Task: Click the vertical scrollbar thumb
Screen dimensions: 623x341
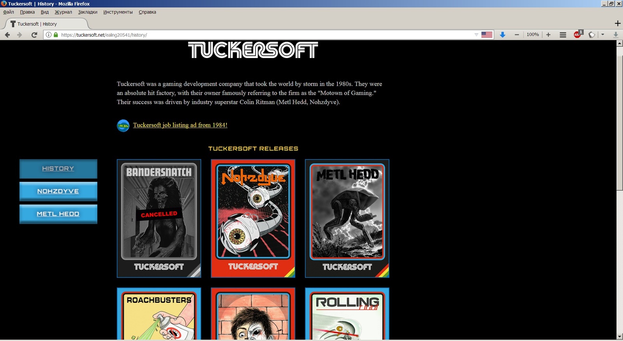Action: 619,123
